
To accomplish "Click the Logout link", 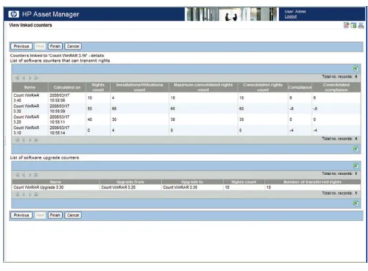I will point(291,17).
